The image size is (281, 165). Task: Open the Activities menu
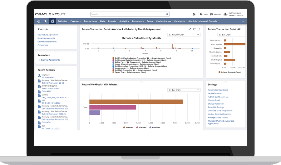pos(62,21)
